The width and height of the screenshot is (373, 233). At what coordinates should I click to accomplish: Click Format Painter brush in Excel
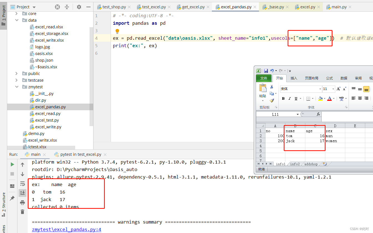coord(271,101)
